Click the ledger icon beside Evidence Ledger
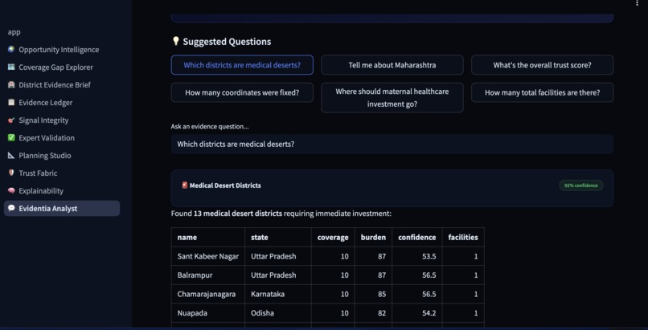 point(11,102)
